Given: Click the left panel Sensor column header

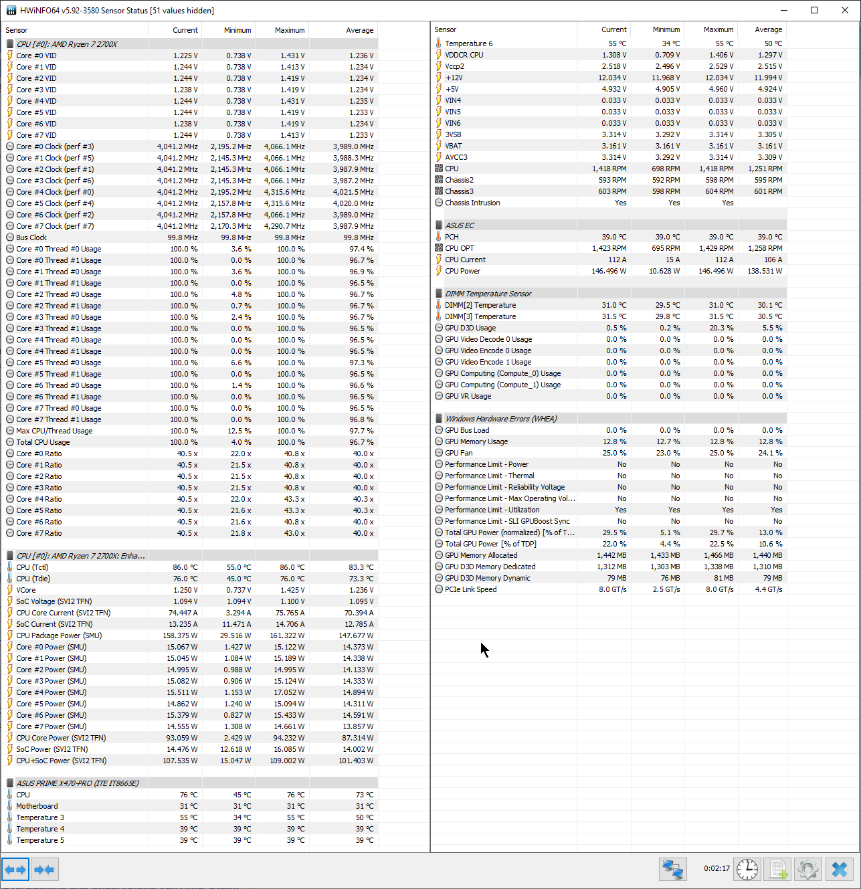Looking at the screenshot, I should (75, 30).
